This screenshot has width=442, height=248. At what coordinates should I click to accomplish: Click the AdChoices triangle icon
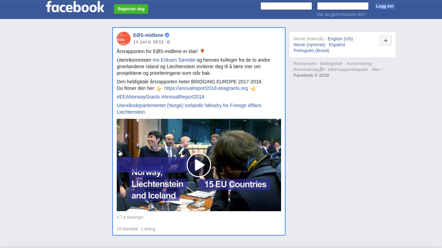point(323,69)
